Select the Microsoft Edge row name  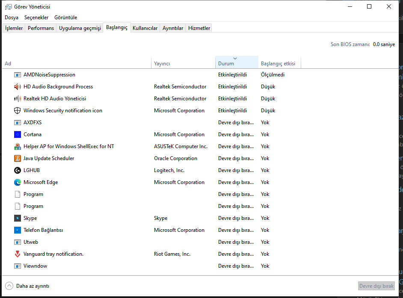pyautogui.click(x=41, y=182)
